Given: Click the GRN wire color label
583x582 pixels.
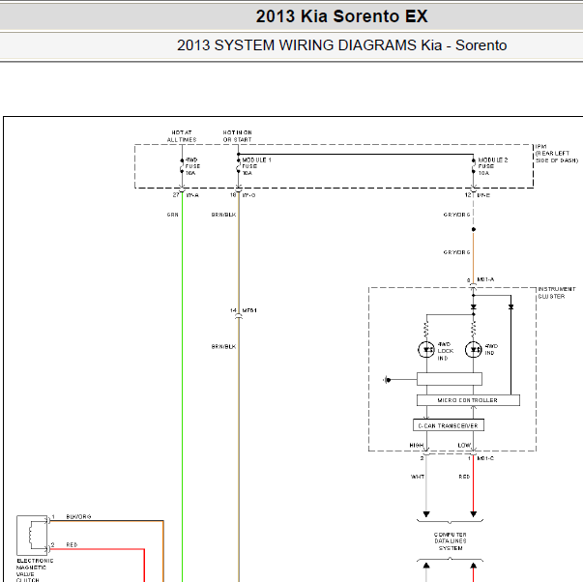Looking at the screenshot, I should pyautogui.click(x=172, y=215).
